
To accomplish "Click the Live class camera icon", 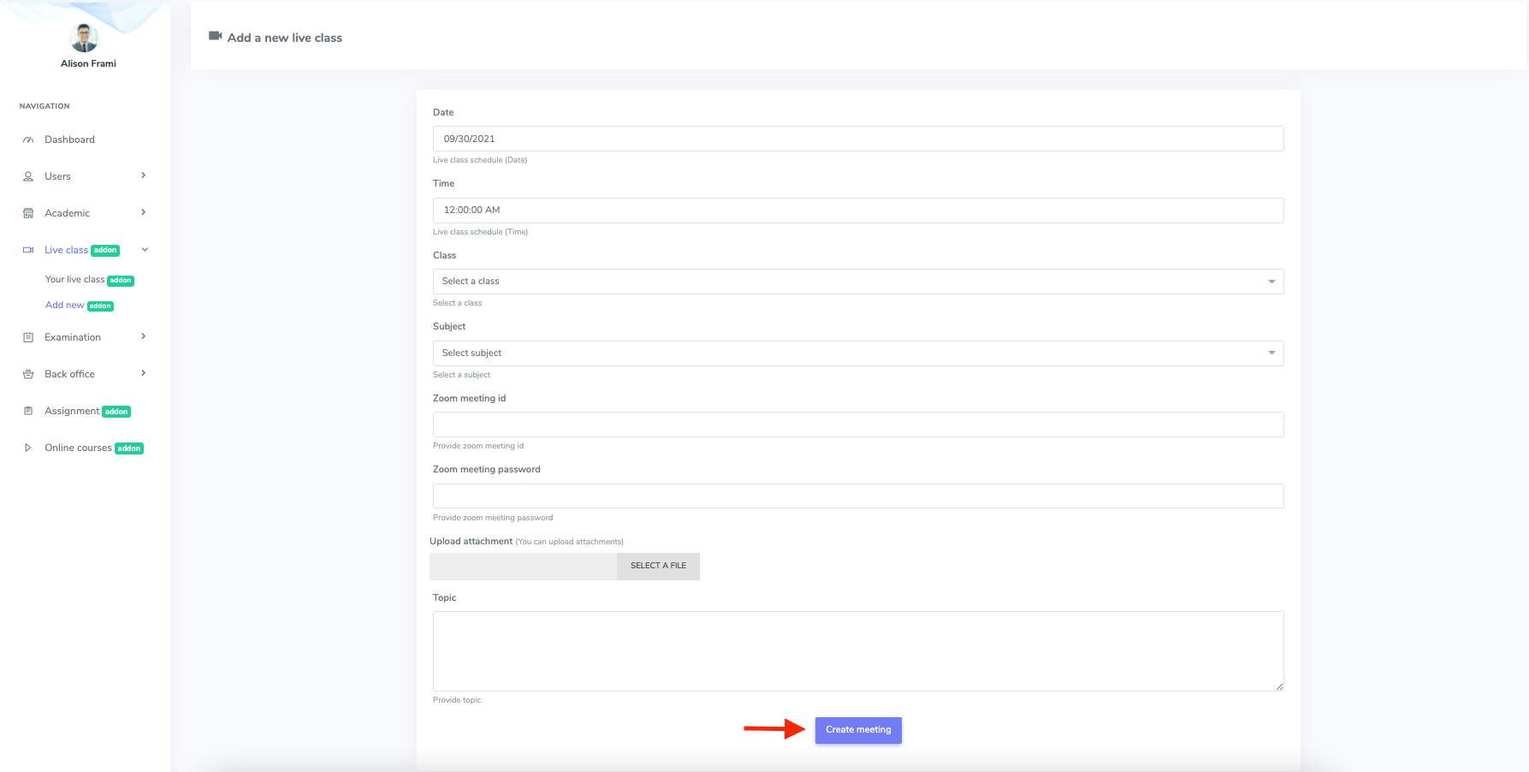I will tap(28, 250).
